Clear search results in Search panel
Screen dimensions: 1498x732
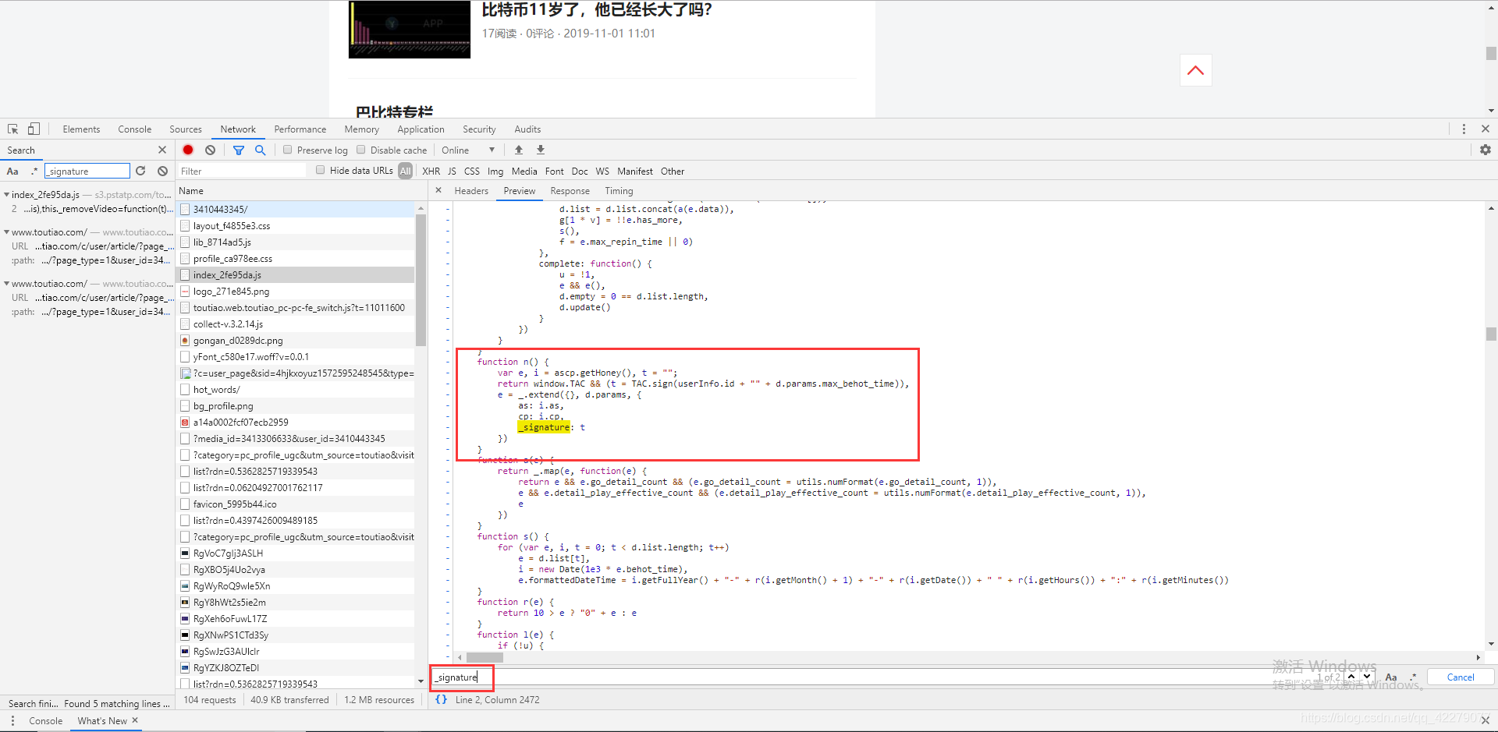point(162,171)
